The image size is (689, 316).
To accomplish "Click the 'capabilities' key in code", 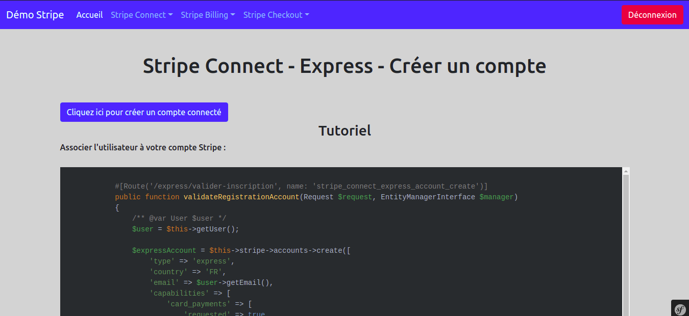I will tap(179, 293).
